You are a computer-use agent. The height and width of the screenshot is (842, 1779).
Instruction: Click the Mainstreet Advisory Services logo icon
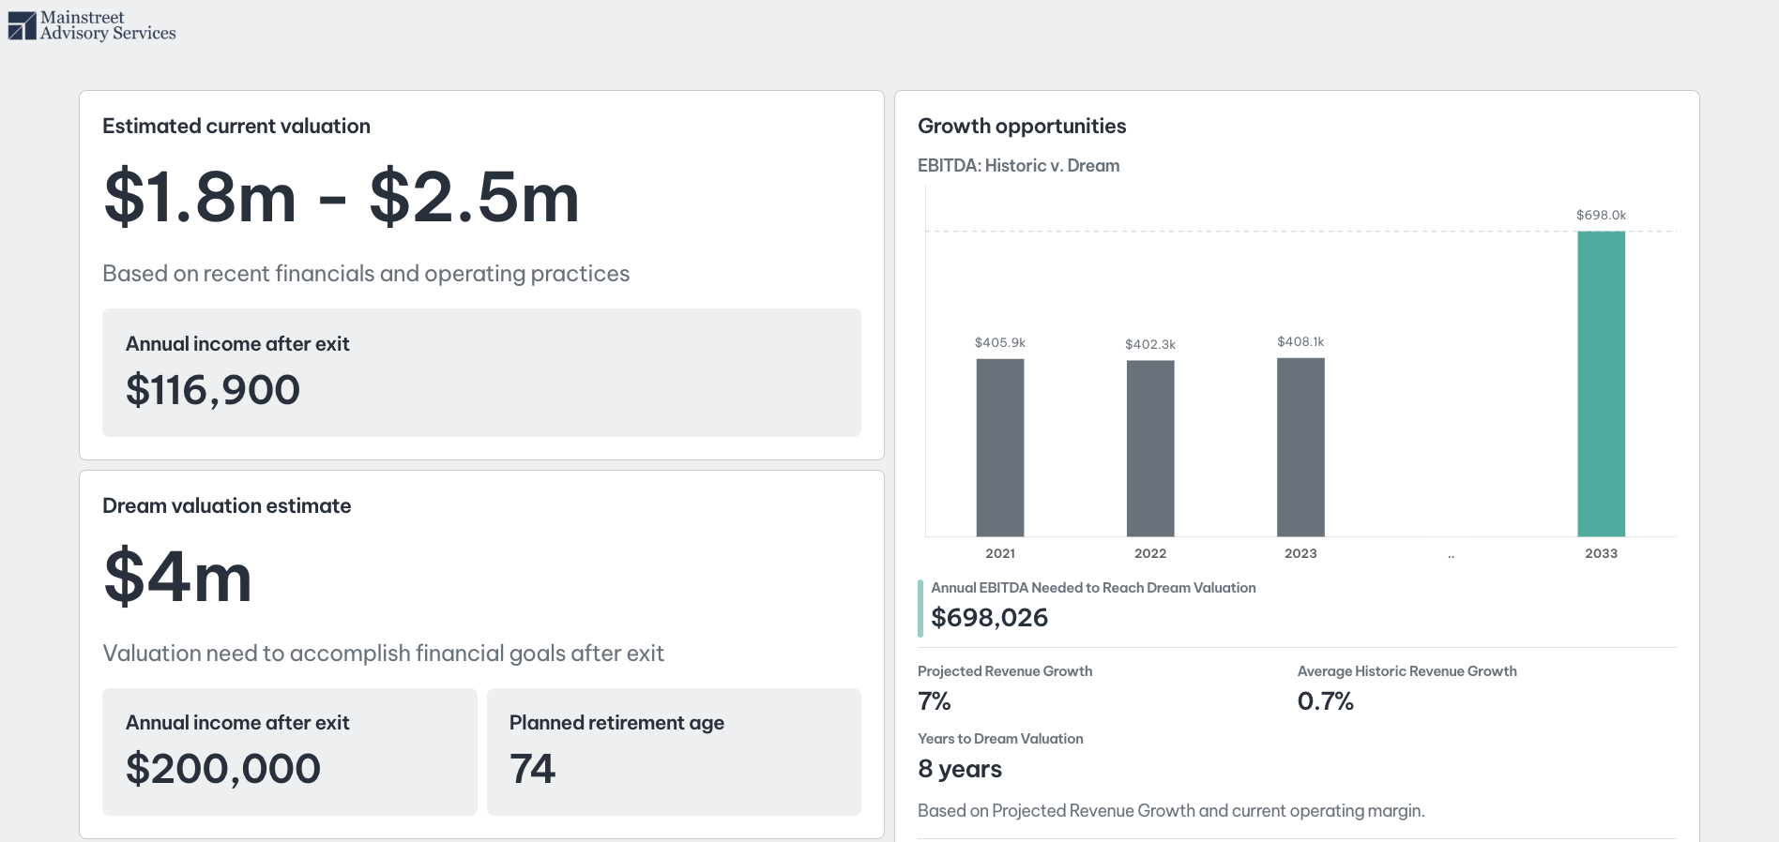pyautogui.click(x=22, y=25)
